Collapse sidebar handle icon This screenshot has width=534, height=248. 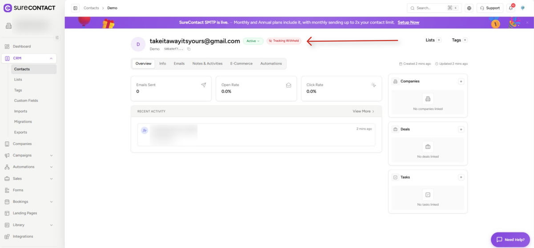[x=57, y=38]
